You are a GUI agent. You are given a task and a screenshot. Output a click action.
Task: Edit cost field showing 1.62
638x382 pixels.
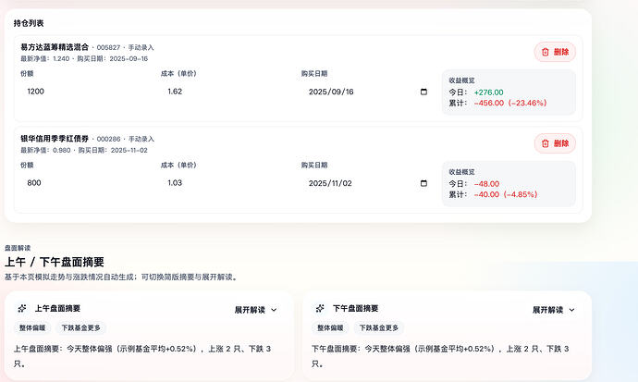click(x=227, y=92)
